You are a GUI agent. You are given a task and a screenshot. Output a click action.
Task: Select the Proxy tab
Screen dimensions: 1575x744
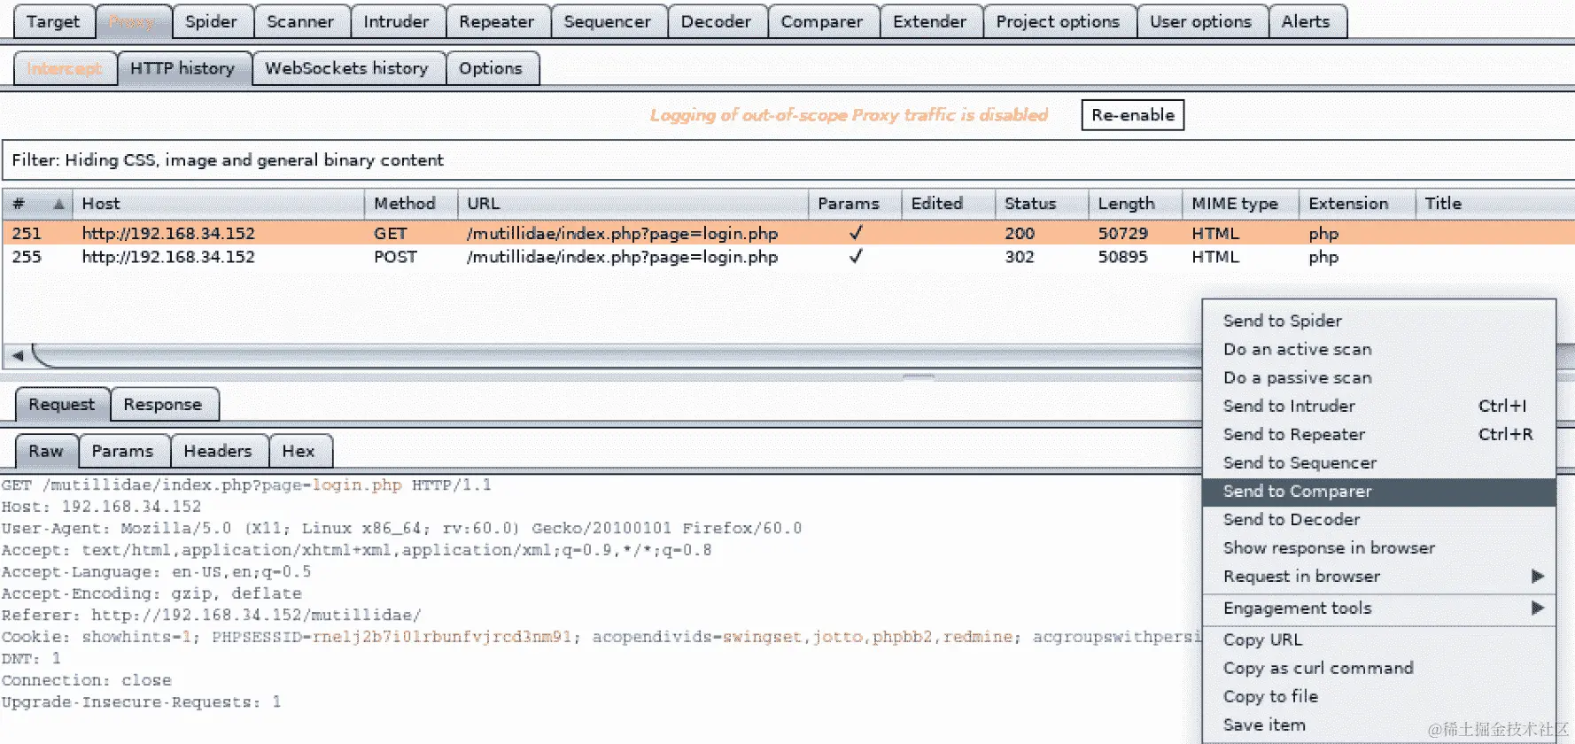(x=132, y=21)
